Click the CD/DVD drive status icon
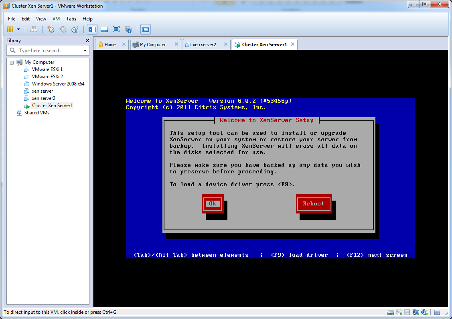 pyautogui.click(x=399, y=312)
